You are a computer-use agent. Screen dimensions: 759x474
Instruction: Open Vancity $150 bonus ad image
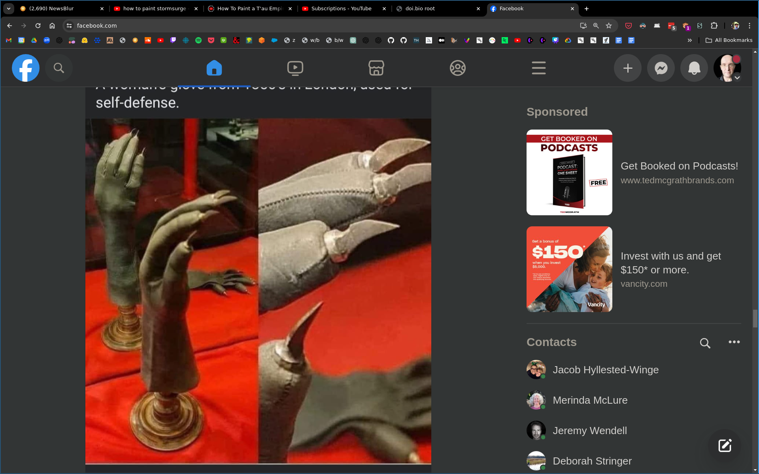coord(569,269)
